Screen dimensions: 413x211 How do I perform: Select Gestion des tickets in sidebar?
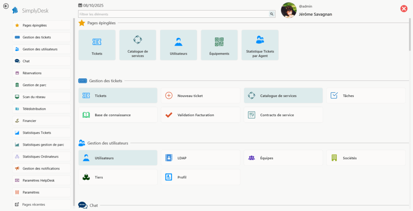coord(41,37)
